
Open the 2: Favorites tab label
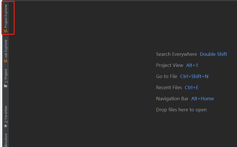(x=6, y=114)
